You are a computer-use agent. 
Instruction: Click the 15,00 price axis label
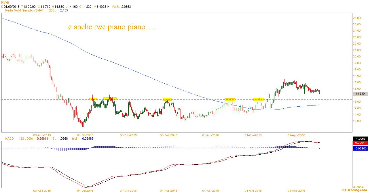click(357, 89)
